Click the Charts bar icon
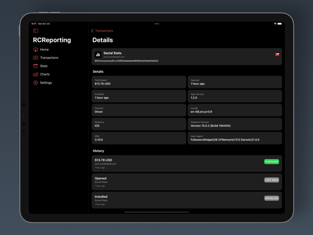The width and height of the screenshot is (313, 235). [36, 74]
